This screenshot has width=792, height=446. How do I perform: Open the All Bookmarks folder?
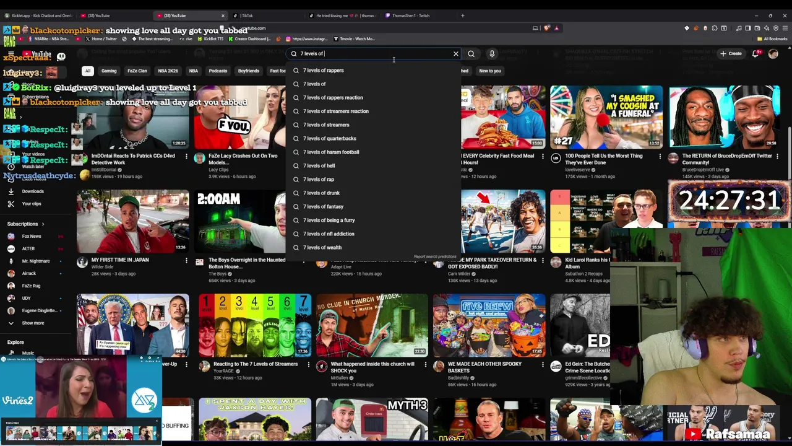point(772,39)
